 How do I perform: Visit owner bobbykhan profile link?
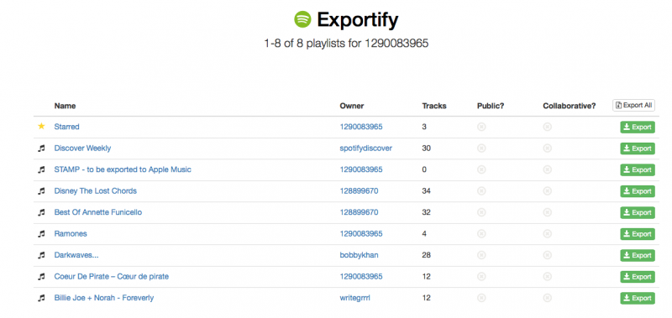[360, 255]
